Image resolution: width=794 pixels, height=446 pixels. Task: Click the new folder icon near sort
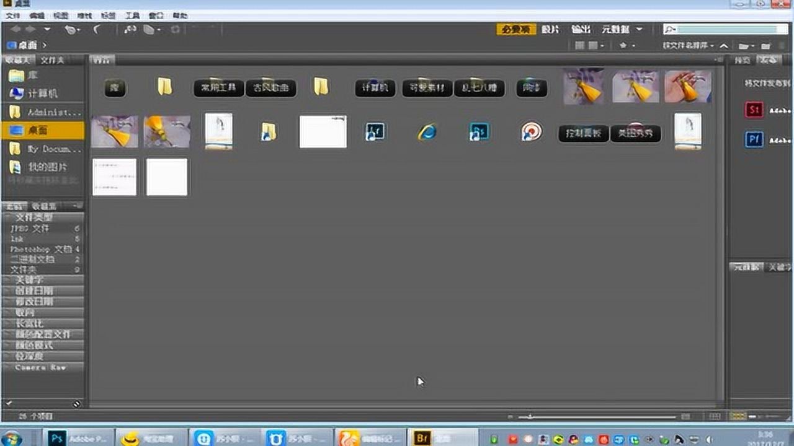pos(765,46)
